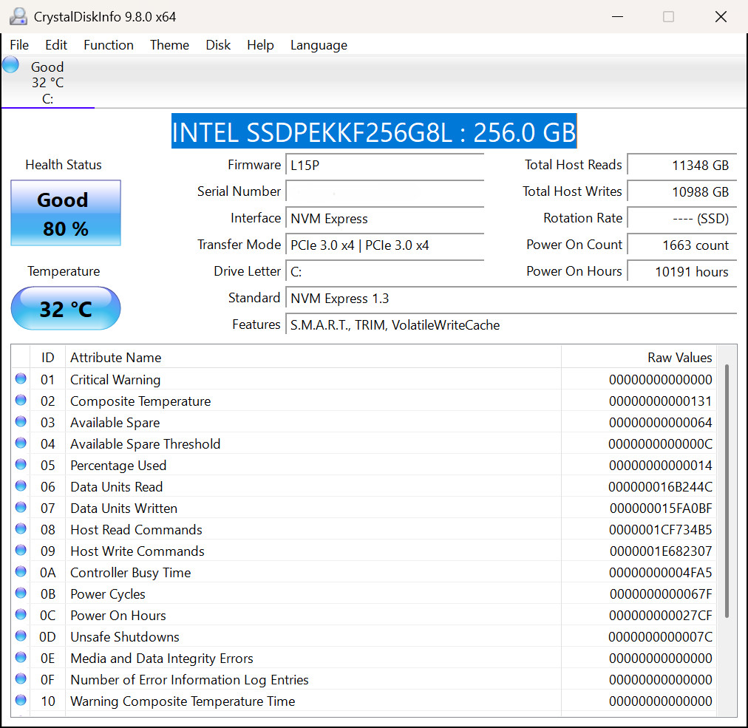Image resolution: width=748 pixels, height=728 pixels.
Task: Click raw value 0000001CF734B5
Action: 660,529
